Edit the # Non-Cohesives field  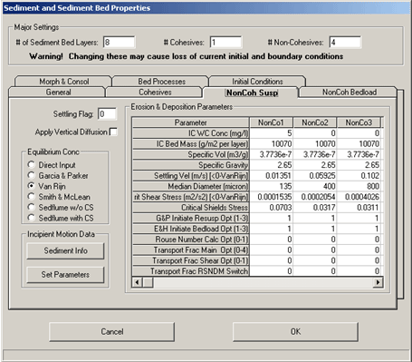345,43
